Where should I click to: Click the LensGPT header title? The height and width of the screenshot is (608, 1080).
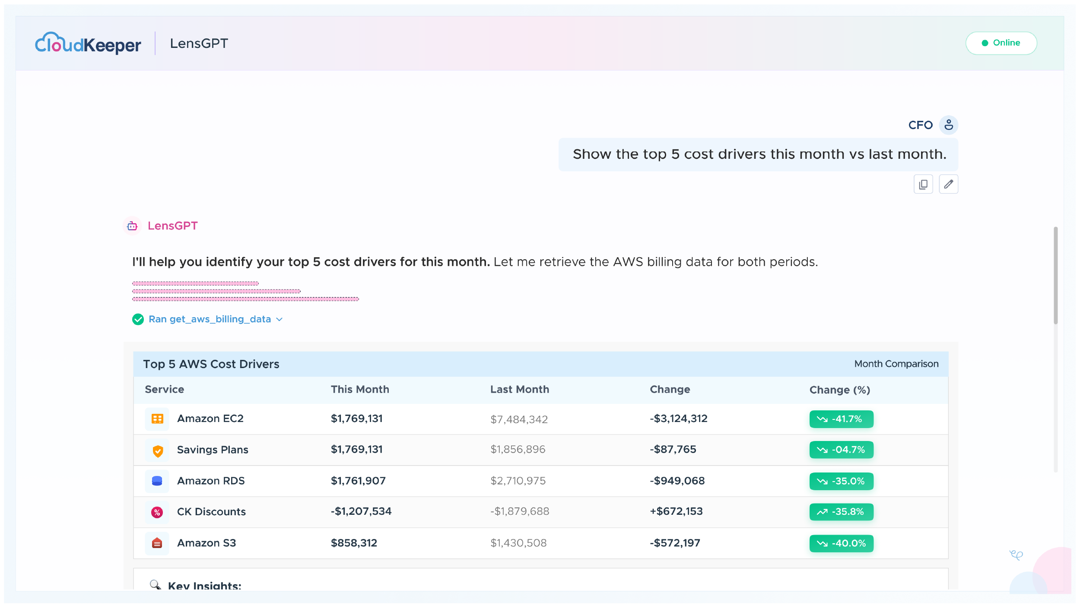pyautogui.click(x=199, y=43)
